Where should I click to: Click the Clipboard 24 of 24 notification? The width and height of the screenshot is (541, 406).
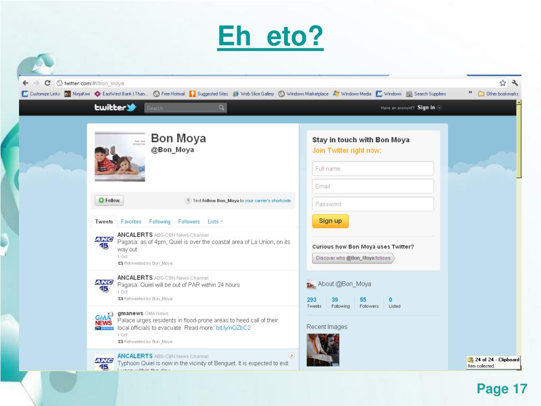click(x=494, y=363)
